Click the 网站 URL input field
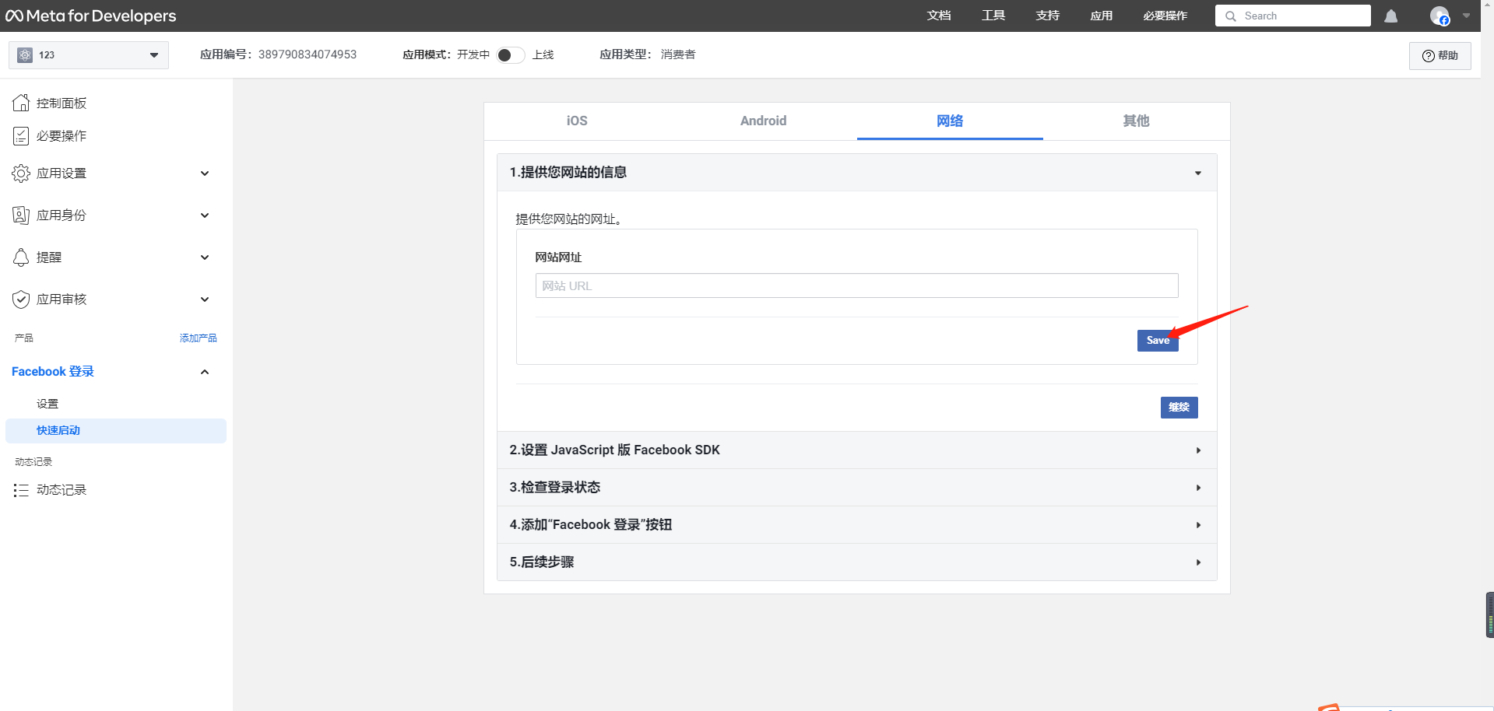 tap(856, 285)
